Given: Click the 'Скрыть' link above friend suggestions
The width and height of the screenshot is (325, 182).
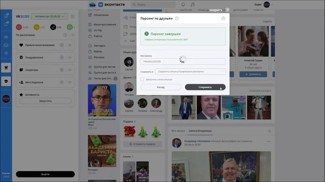Looking at the screenshot, I should tap(267, 21).
